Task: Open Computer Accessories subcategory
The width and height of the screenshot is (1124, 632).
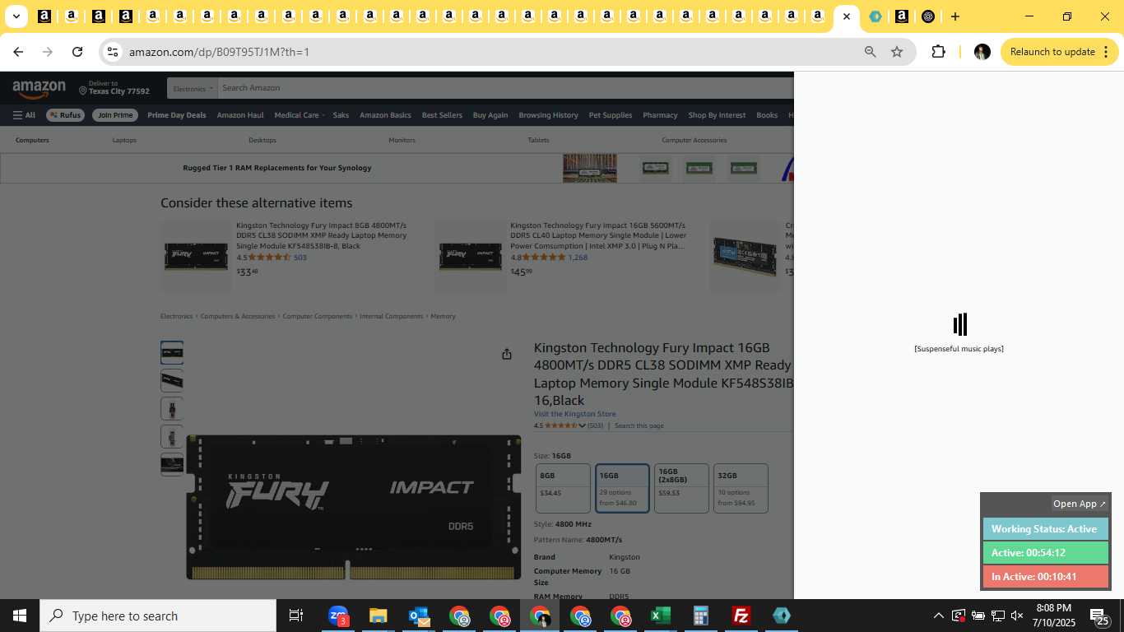Action: 694,140
